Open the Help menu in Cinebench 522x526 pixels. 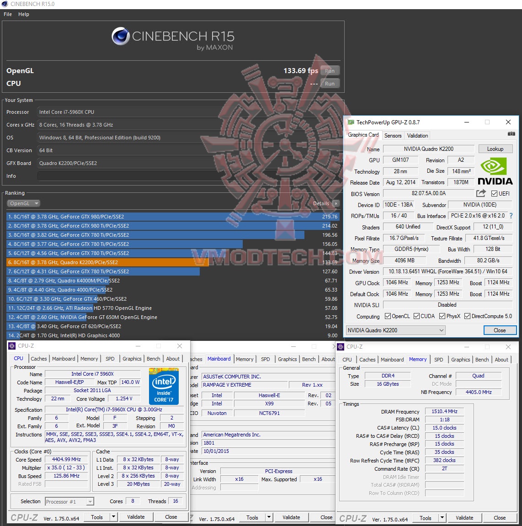pos(23,14)
